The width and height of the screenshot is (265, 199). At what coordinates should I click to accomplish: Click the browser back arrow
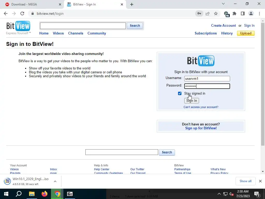point(6,13)
